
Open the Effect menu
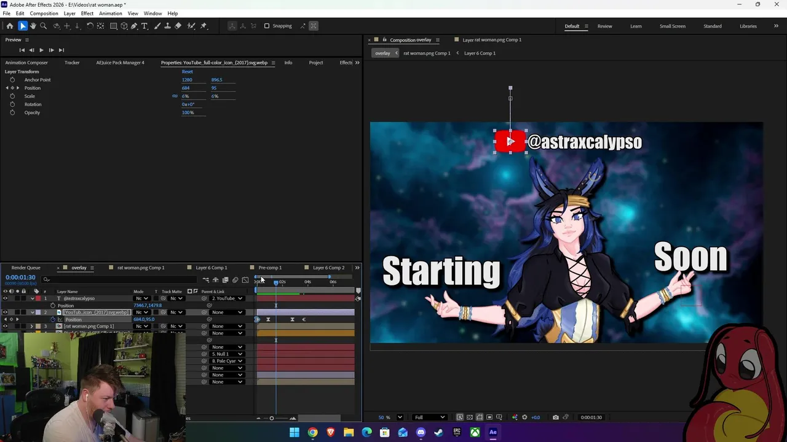click(87, 14)
